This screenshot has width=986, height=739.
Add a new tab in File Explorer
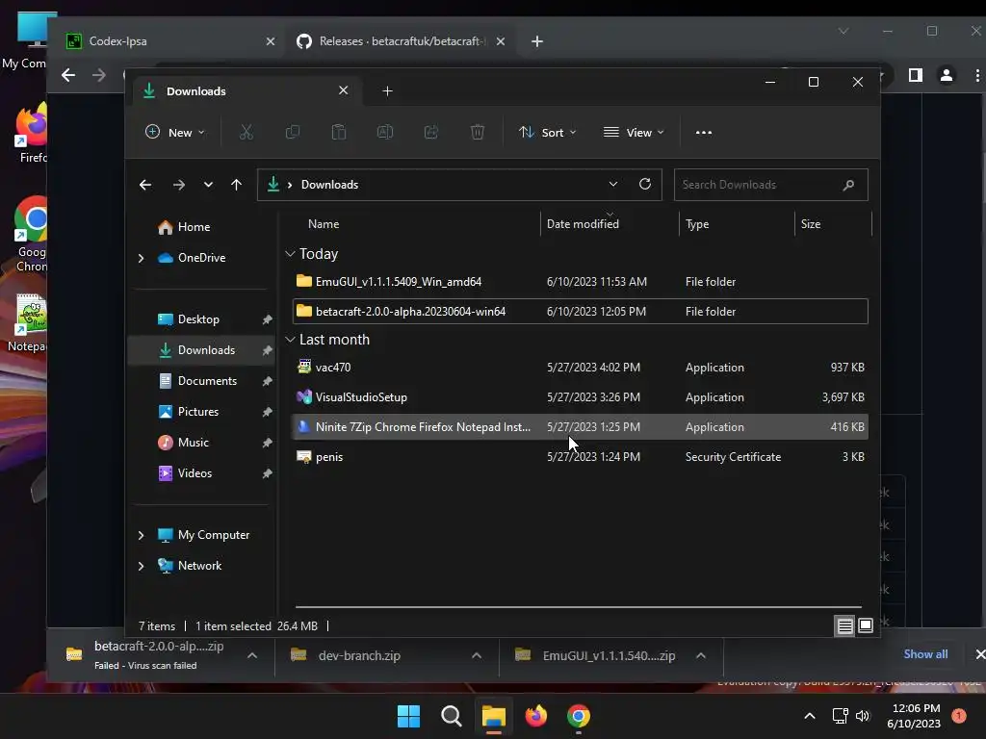[x=387, y=91]
